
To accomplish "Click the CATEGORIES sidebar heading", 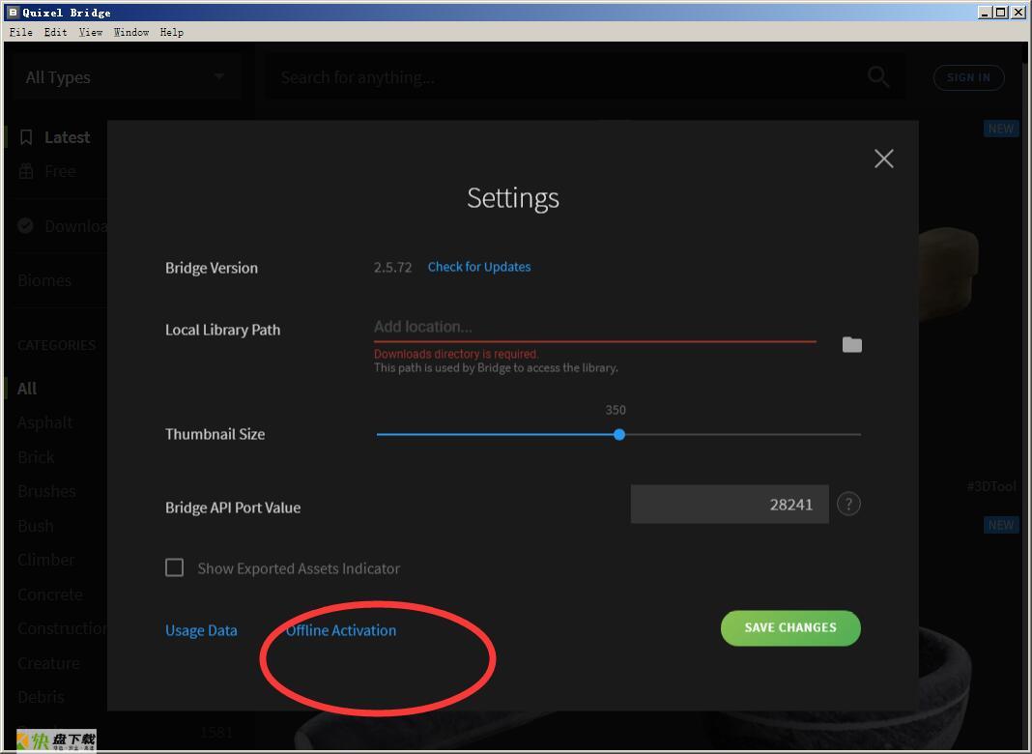I will click(57, 345).
